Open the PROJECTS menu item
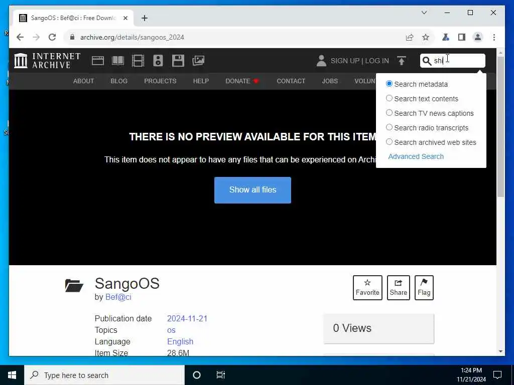514x385 pixels. tap(160, 81)
